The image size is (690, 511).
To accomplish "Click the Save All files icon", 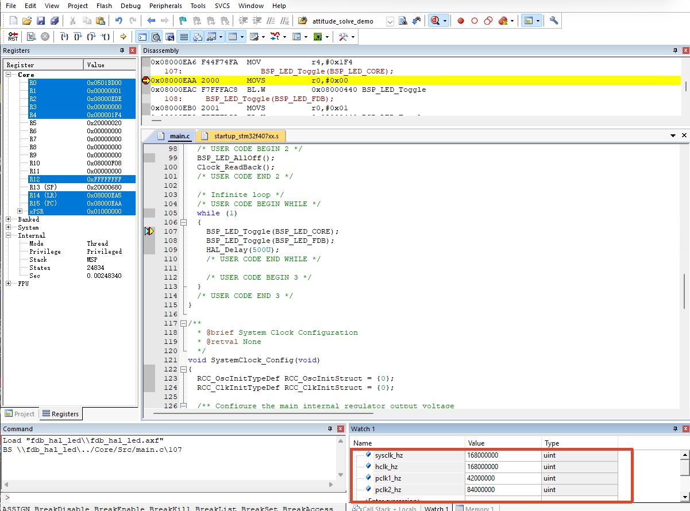I will click(x=55, y=21).
